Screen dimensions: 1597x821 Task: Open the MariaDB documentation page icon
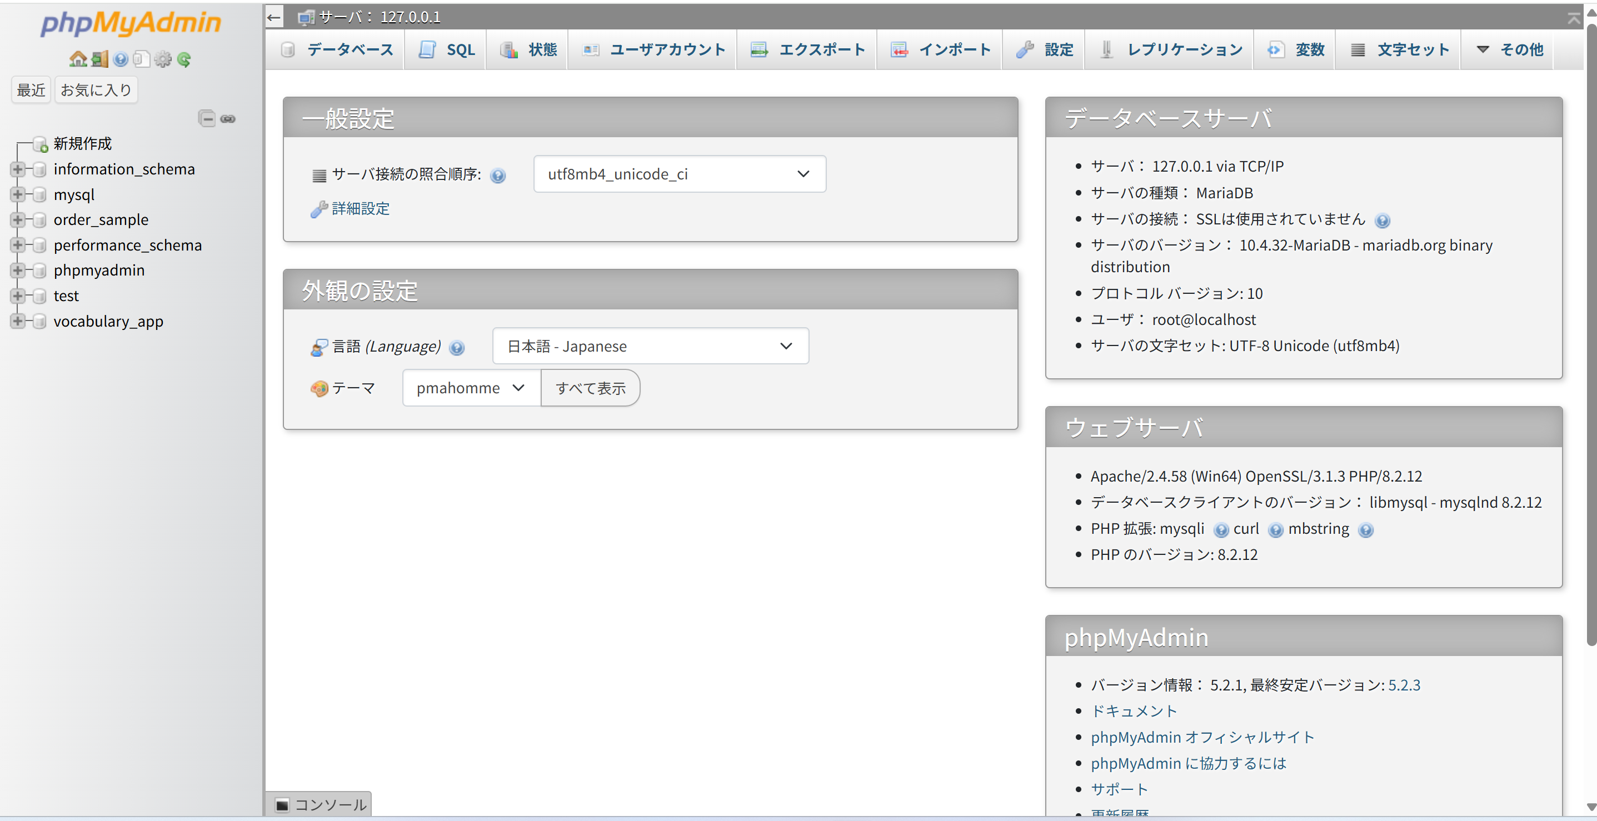(x=142, y=59)
